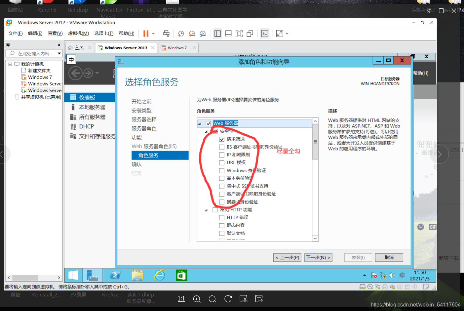Toggle the VMware thumbnail bar view
The image size is (464, 311).
coord(228,33)
